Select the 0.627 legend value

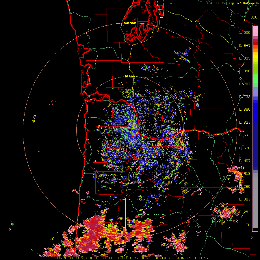click(x=245, y=122)
